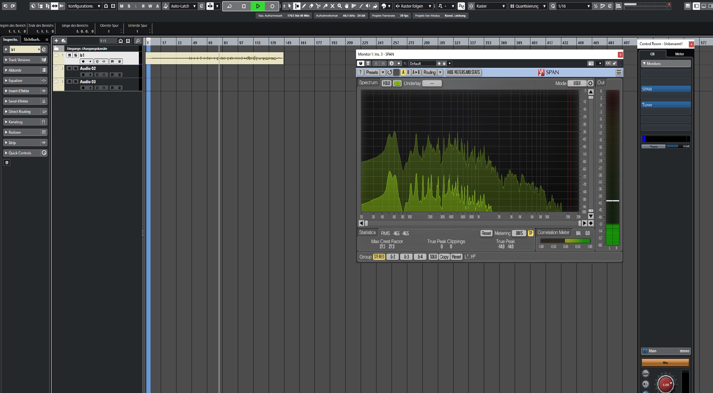Click the add track plus icon
Viewport: 713px width, 393px height.
[x=56, y=41]
